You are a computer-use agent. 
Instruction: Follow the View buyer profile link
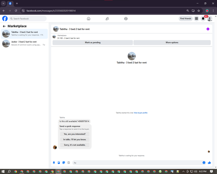(x=141, y=113)
